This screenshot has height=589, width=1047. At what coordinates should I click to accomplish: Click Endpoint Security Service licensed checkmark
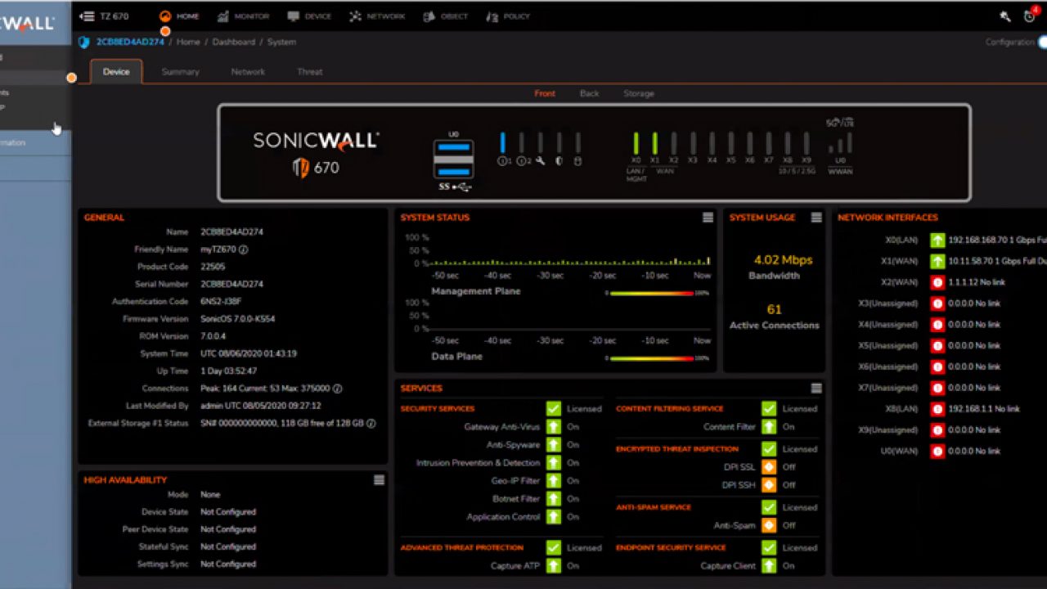[x=769, y=547]
